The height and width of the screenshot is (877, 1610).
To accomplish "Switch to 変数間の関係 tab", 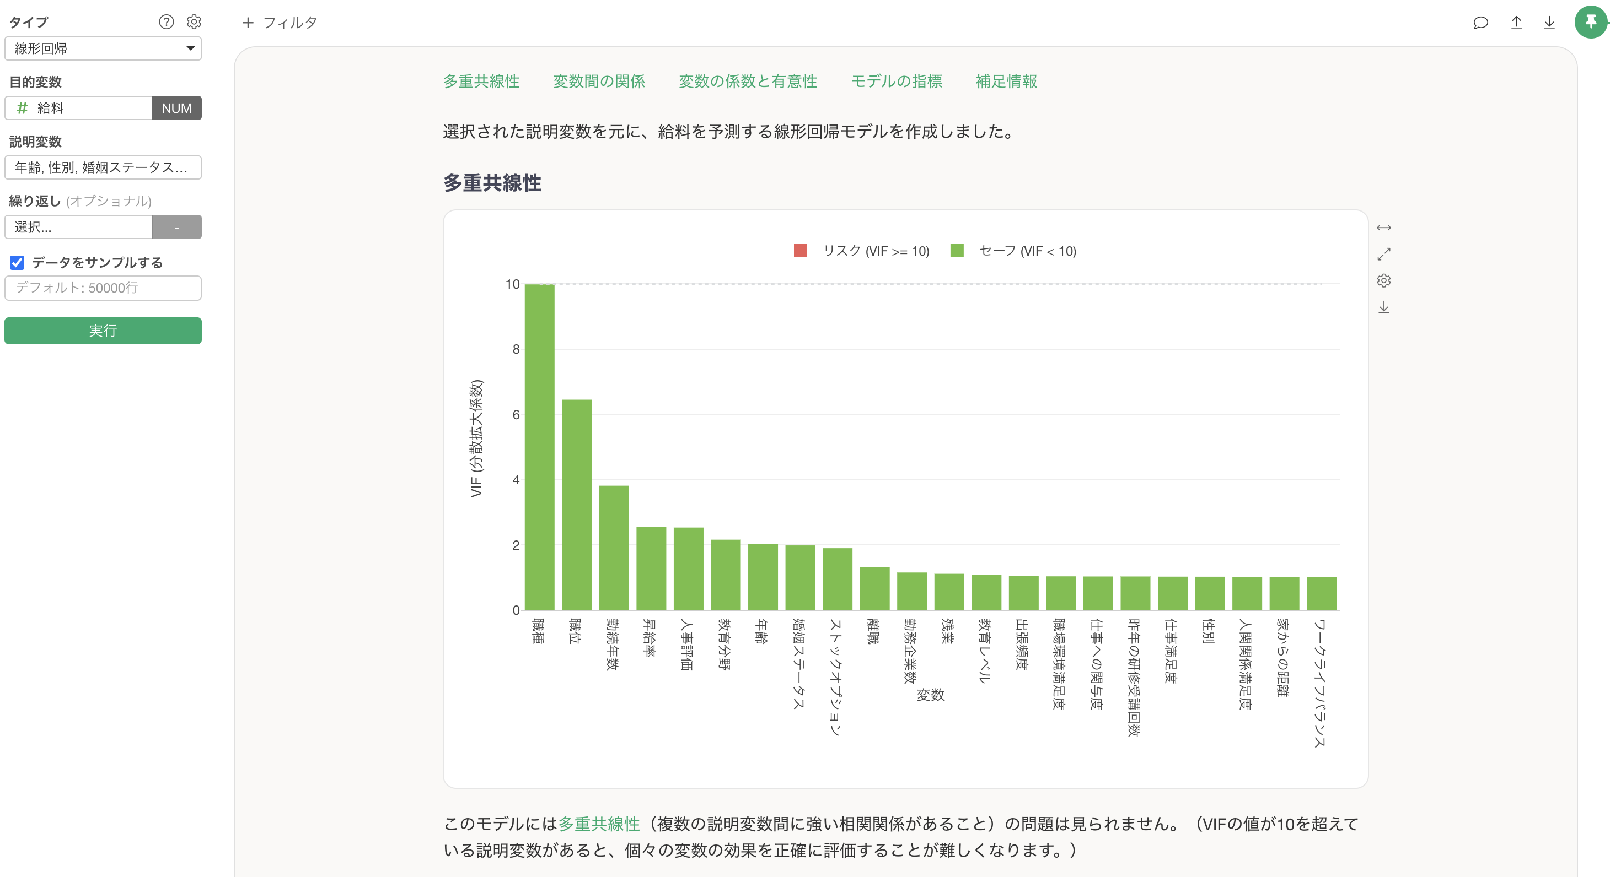I will tap(598, 81).
